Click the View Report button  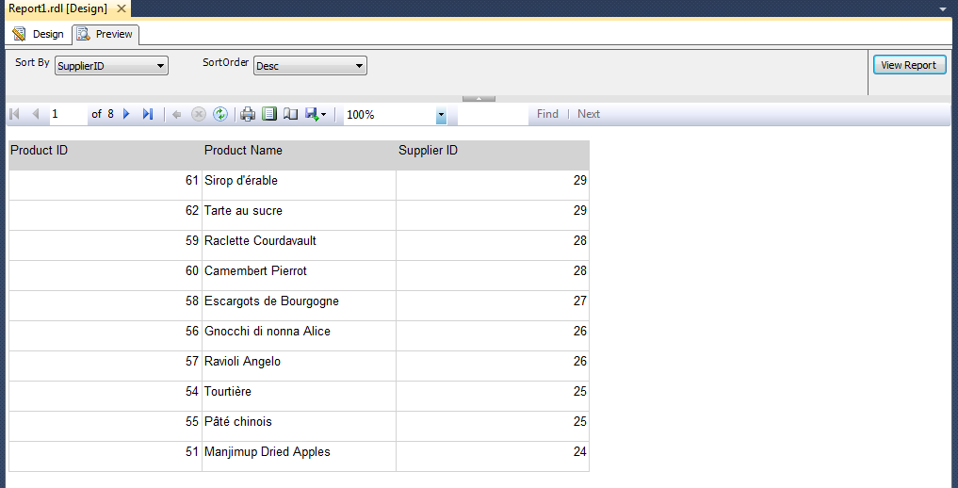point(909,65)
